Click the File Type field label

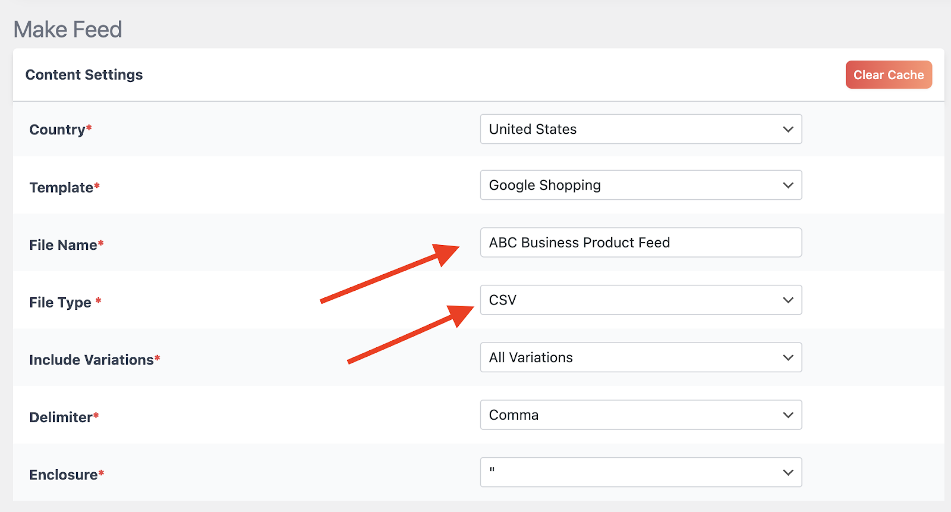click(65, 302)
